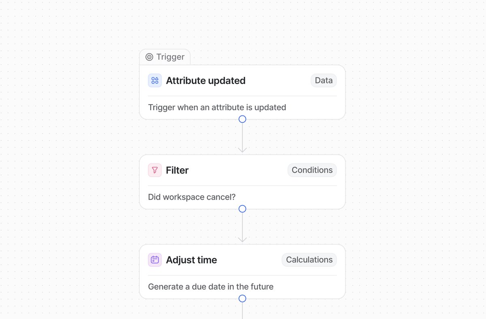Click description 'Trigger when an attribute is updated'
This screenshot has height=319, width=486.
click(217, 107)
